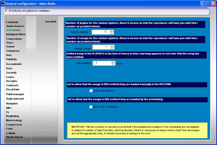This screenshot has height=145, width=217.
Task: Enable the sure color scheduling checkbox
Action: pyautogui.click(x=90, y=107)
